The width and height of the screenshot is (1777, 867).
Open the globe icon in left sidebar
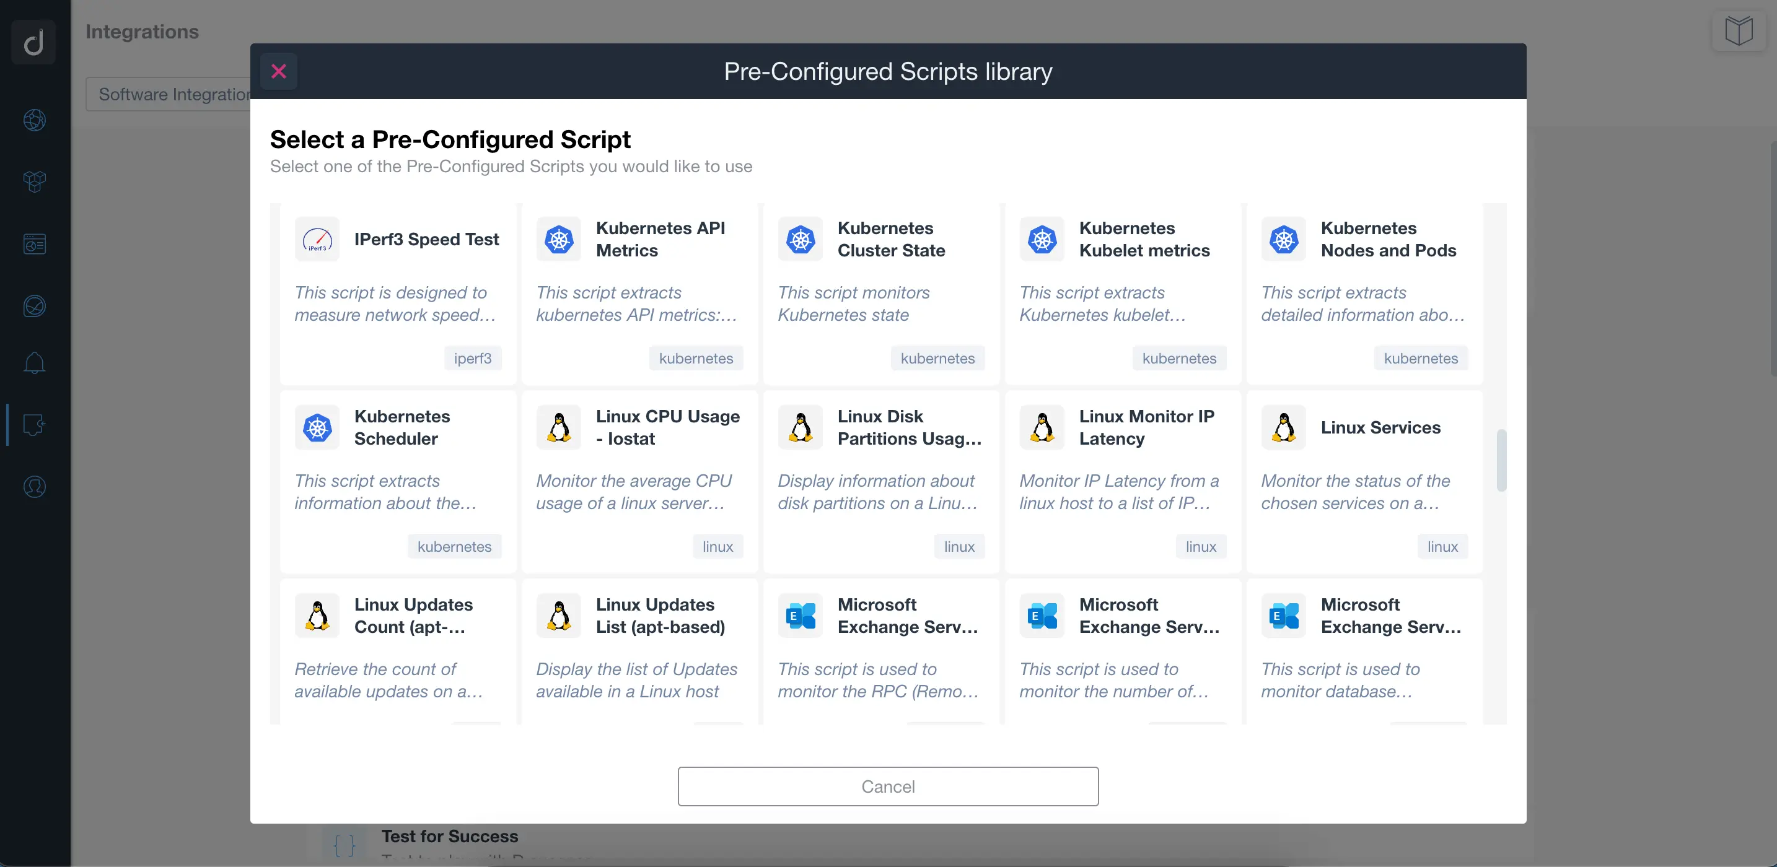tap(35, 120)
